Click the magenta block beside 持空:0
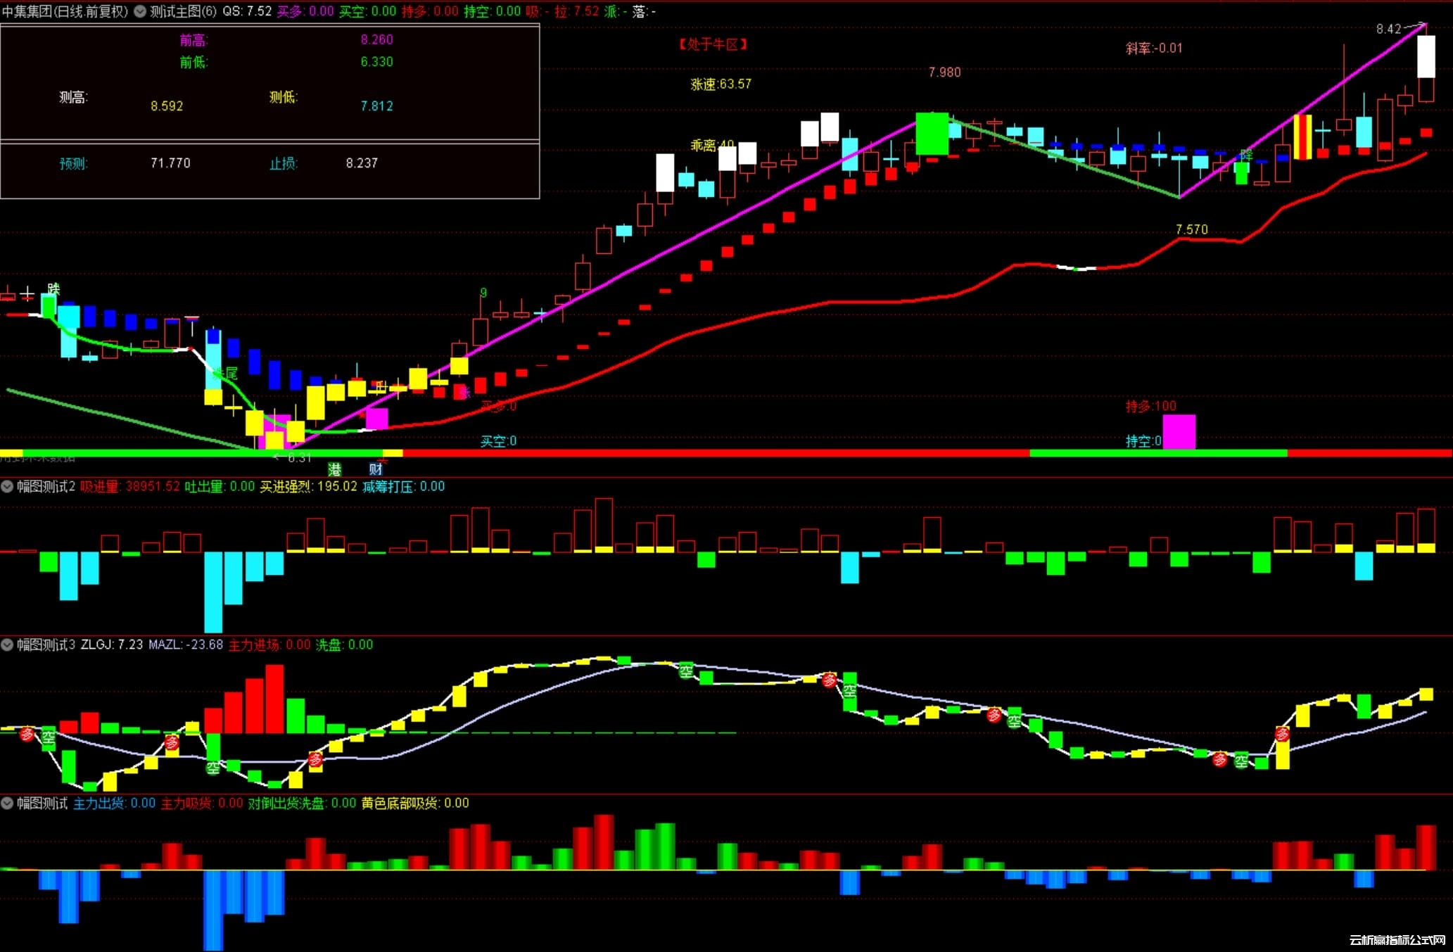The width and height of the screenshot is (1453, 952). [x=1179, y=431]
